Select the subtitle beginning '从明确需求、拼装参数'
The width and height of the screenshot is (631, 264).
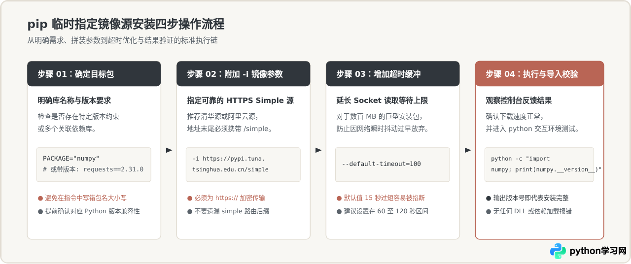[123, 40]
